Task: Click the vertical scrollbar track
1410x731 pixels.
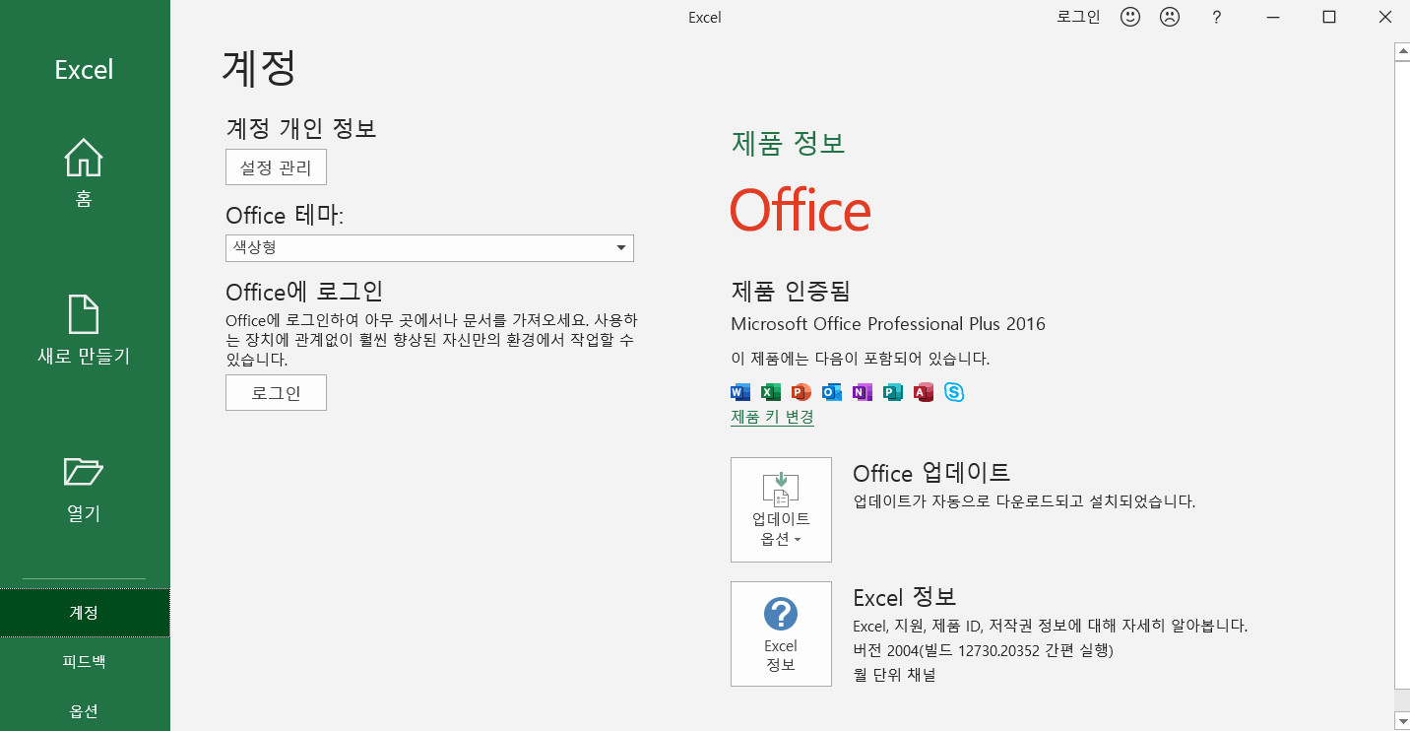Action: coord(1402,386)
